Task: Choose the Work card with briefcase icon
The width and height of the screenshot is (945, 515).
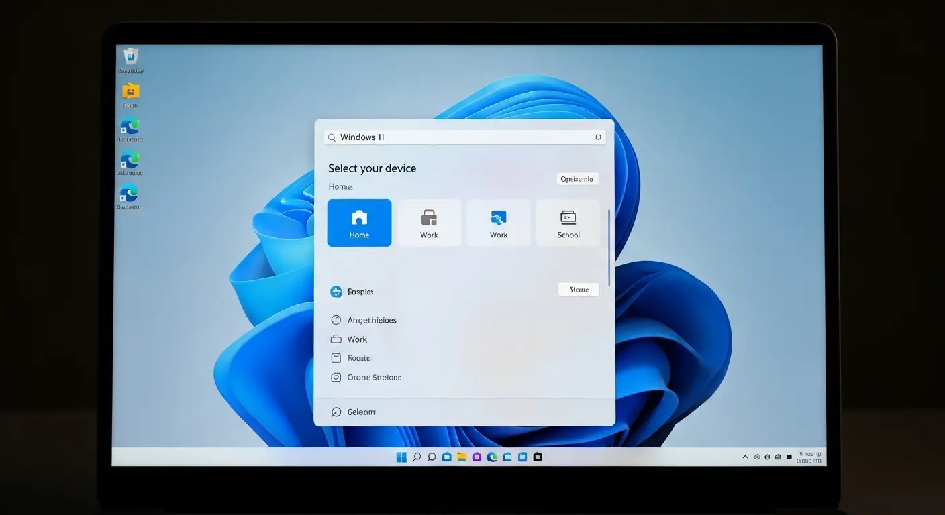Action: pos(429,223)
